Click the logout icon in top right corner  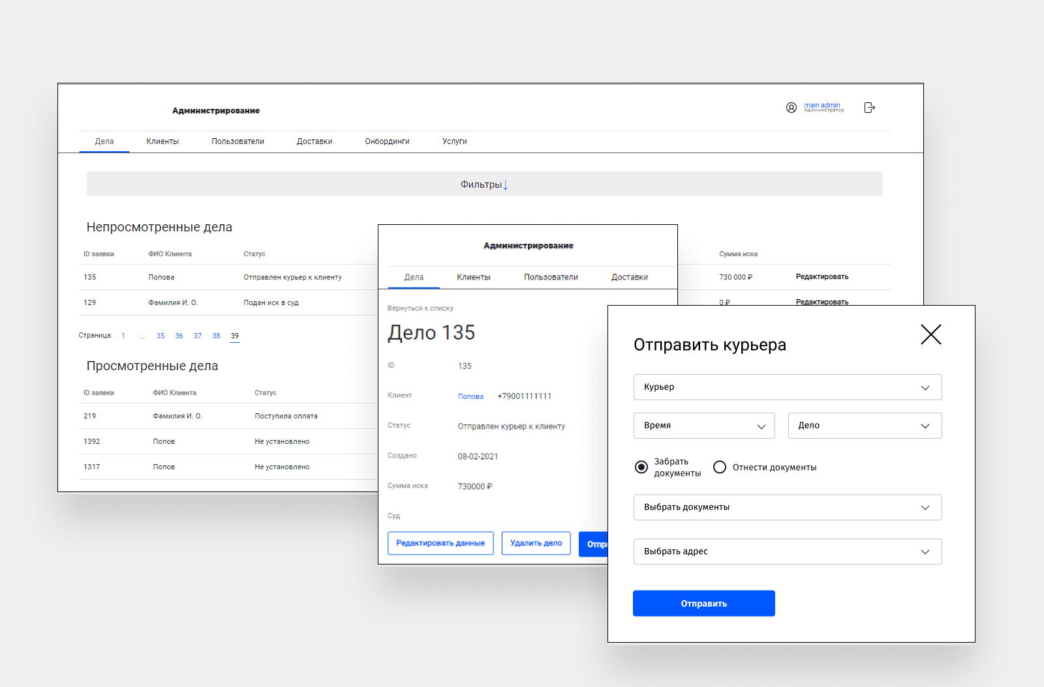pos(870,108)
